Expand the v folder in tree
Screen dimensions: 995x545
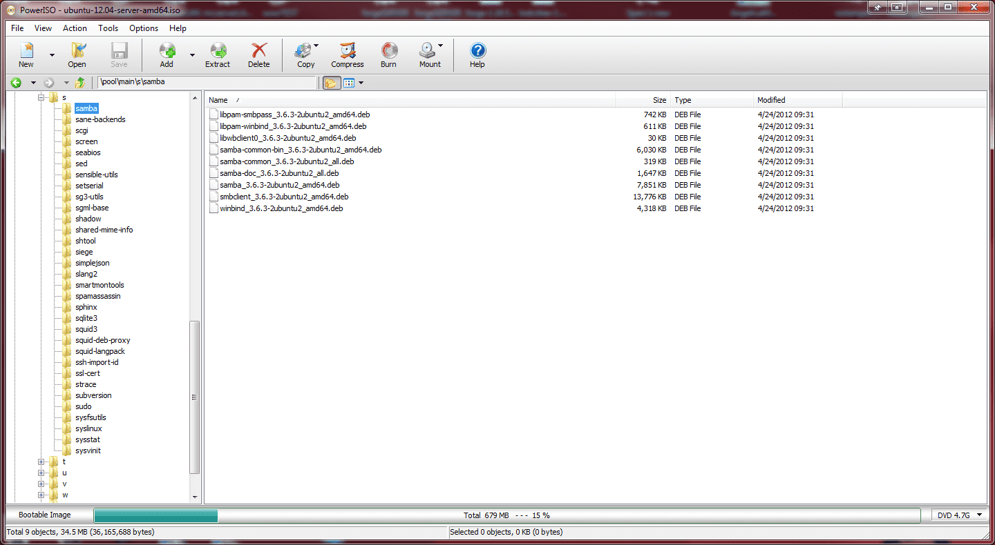(x=41, y=484)
